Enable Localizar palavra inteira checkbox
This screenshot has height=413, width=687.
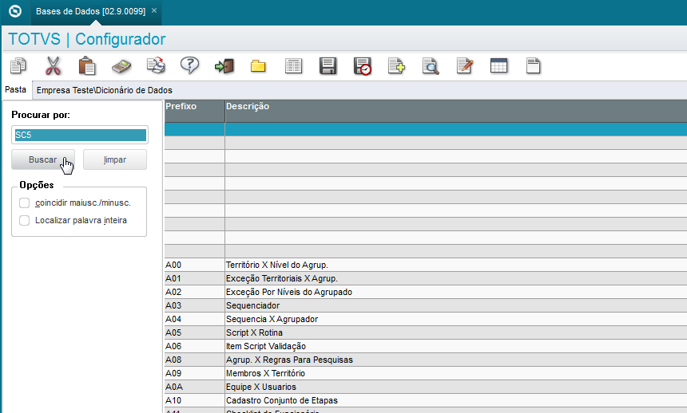click(25, 221)
